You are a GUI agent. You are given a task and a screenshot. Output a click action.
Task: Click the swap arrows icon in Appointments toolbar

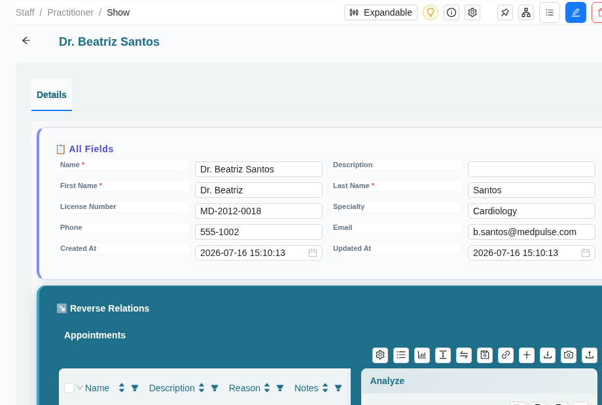464,355
